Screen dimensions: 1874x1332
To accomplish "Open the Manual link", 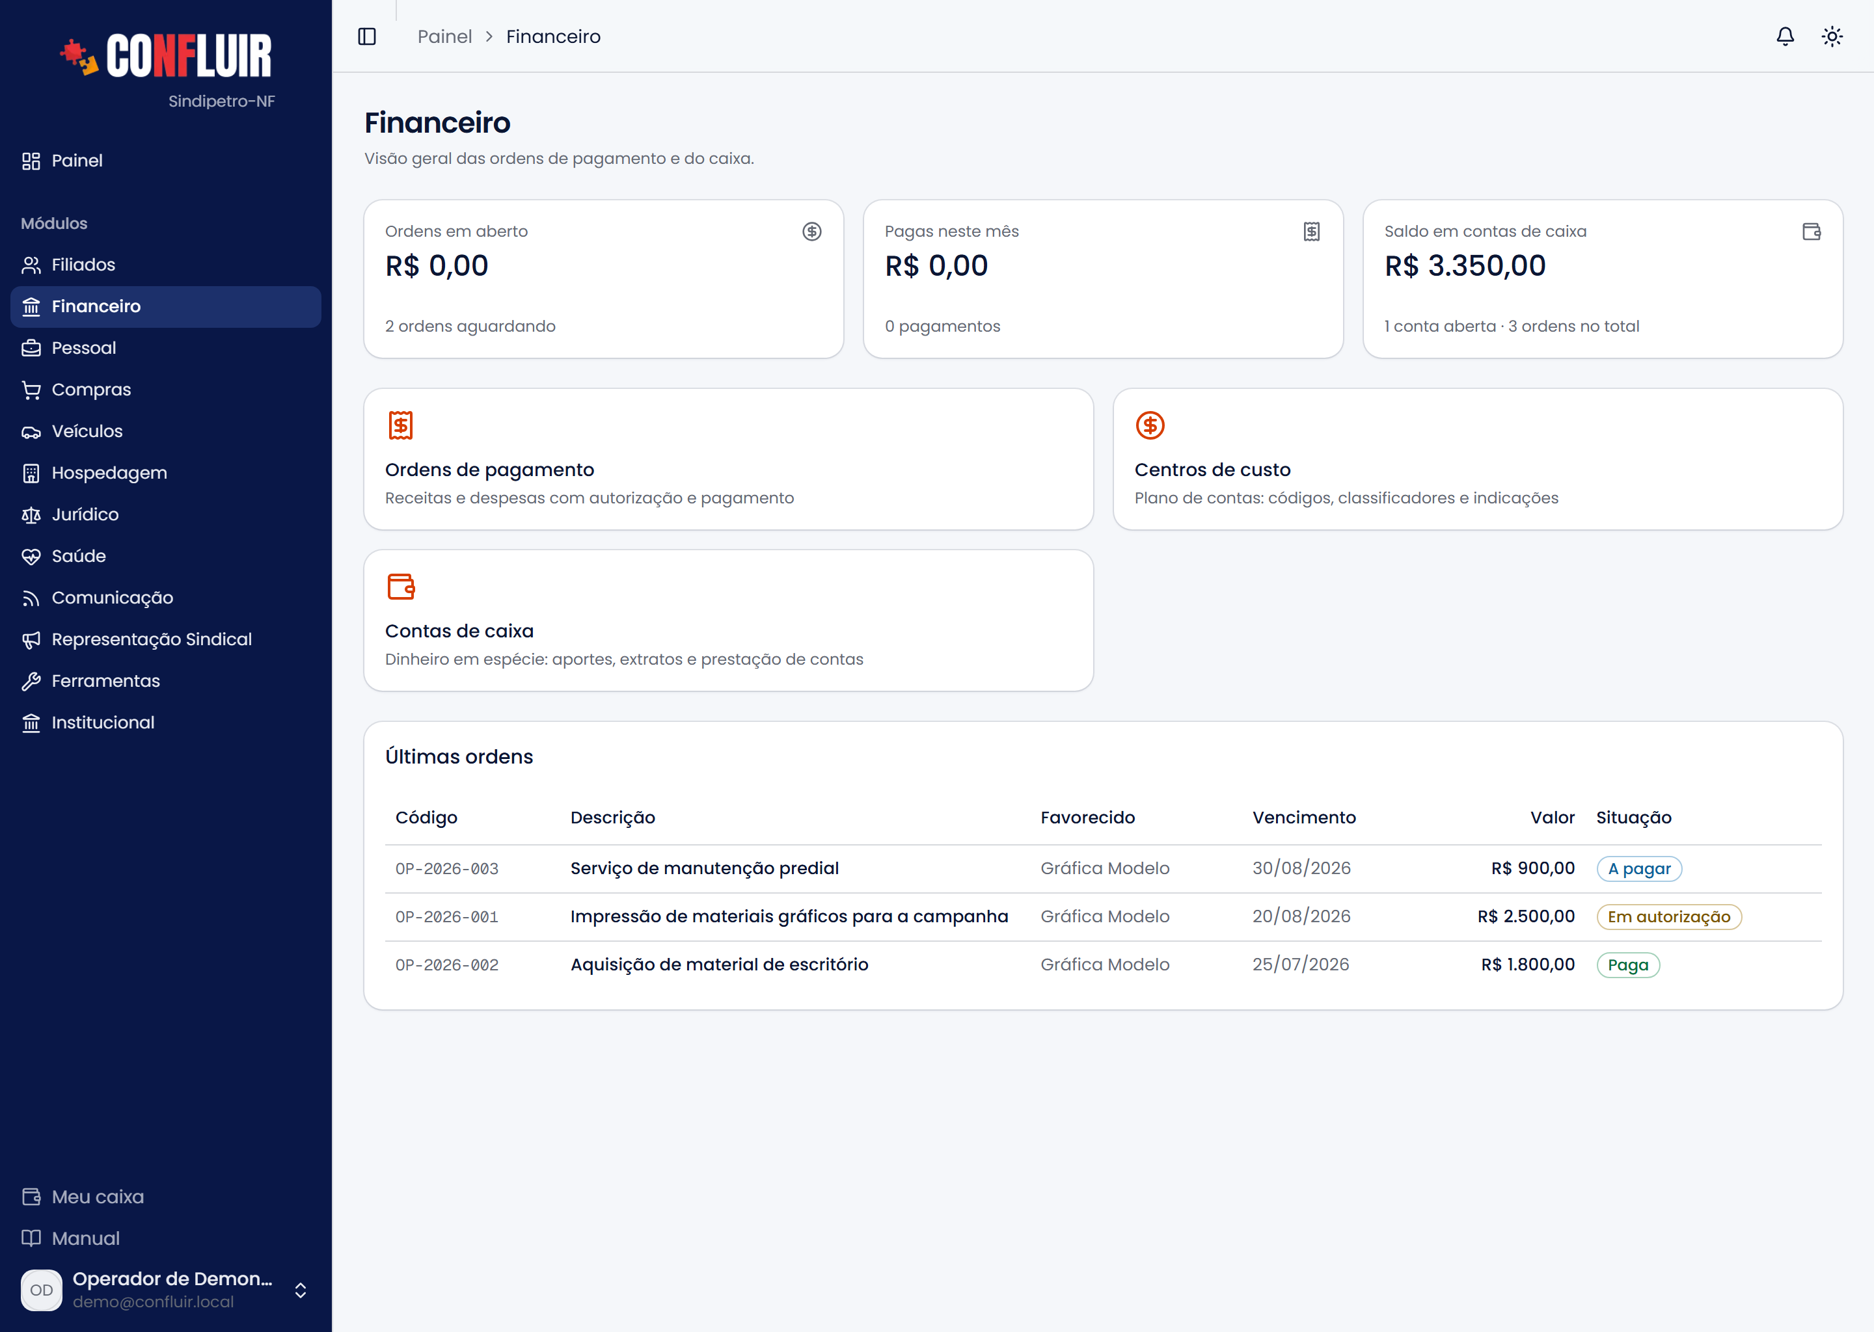I will click(x=166, y=1238).
